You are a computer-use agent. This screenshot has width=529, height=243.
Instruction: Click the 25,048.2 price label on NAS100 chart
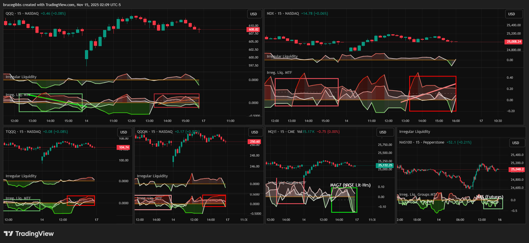pos(517,169)
